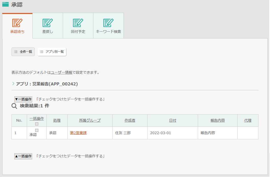Click the 承認 window icon in header

tap(6, 5)
